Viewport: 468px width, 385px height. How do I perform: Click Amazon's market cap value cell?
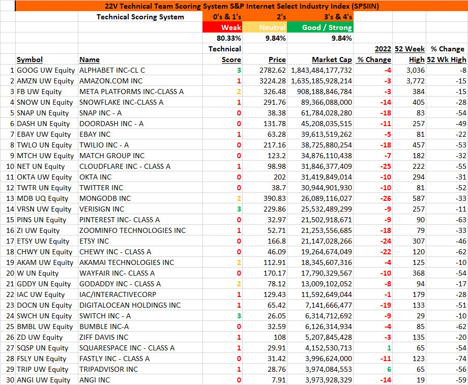tap(320, 81)
